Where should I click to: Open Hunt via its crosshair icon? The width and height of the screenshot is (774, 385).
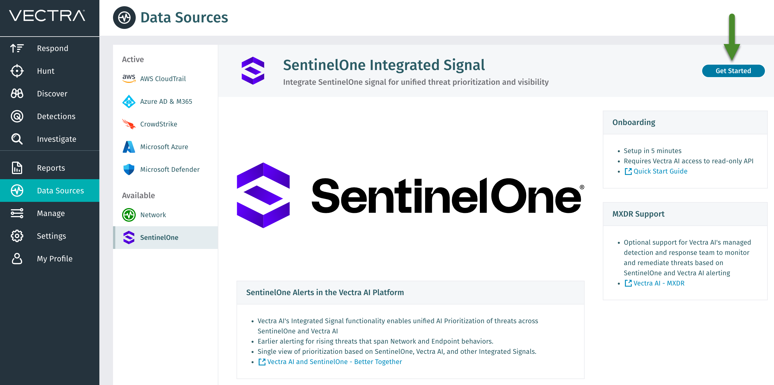tap(17, 71)
